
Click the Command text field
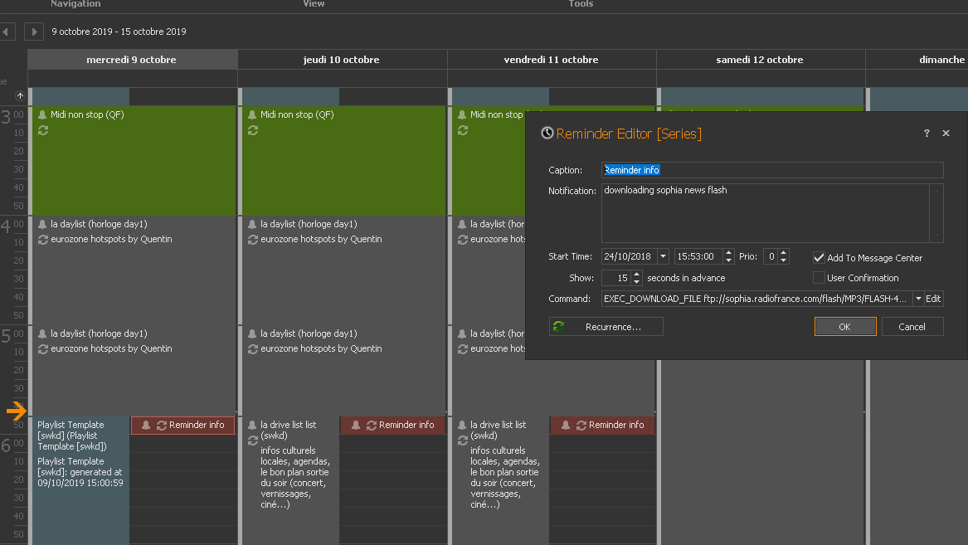pos(756,299)
